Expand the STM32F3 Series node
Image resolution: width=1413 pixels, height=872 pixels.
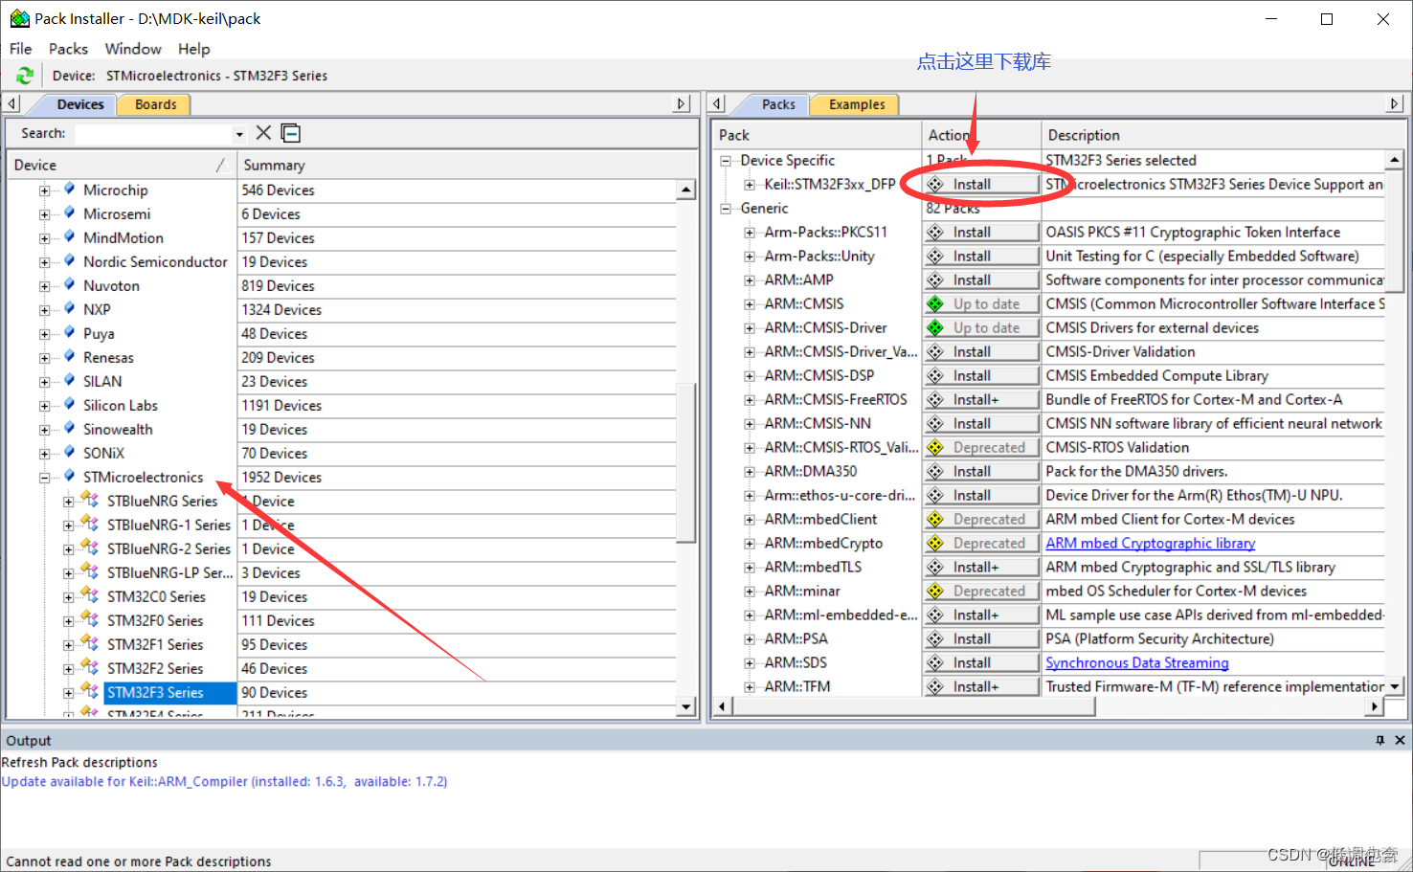(68, 693)
